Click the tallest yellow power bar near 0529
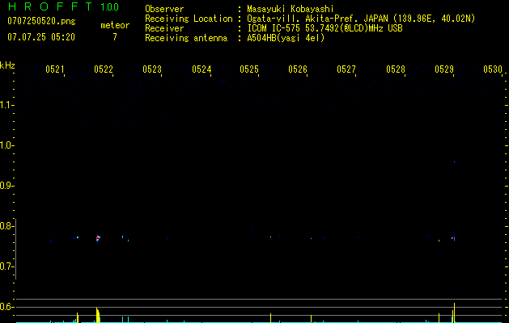509x323 pixels. (454, 313)
